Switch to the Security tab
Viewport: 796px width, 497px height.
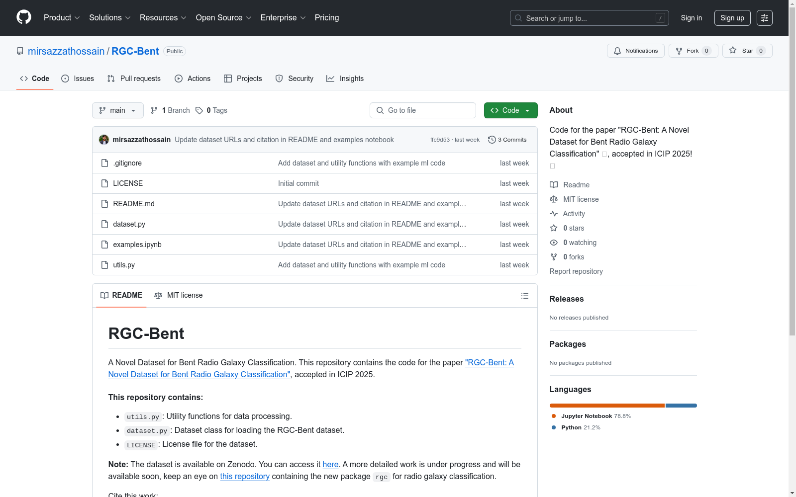[x=295, y=79]
